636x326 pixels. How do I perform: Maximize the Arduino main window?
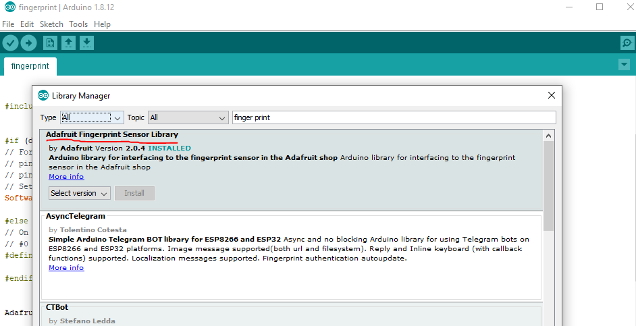(600, 7)
